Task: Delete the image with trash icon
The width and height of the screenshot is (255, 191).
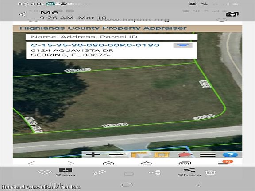Action: pyautogui.click(x=211, y=172)
